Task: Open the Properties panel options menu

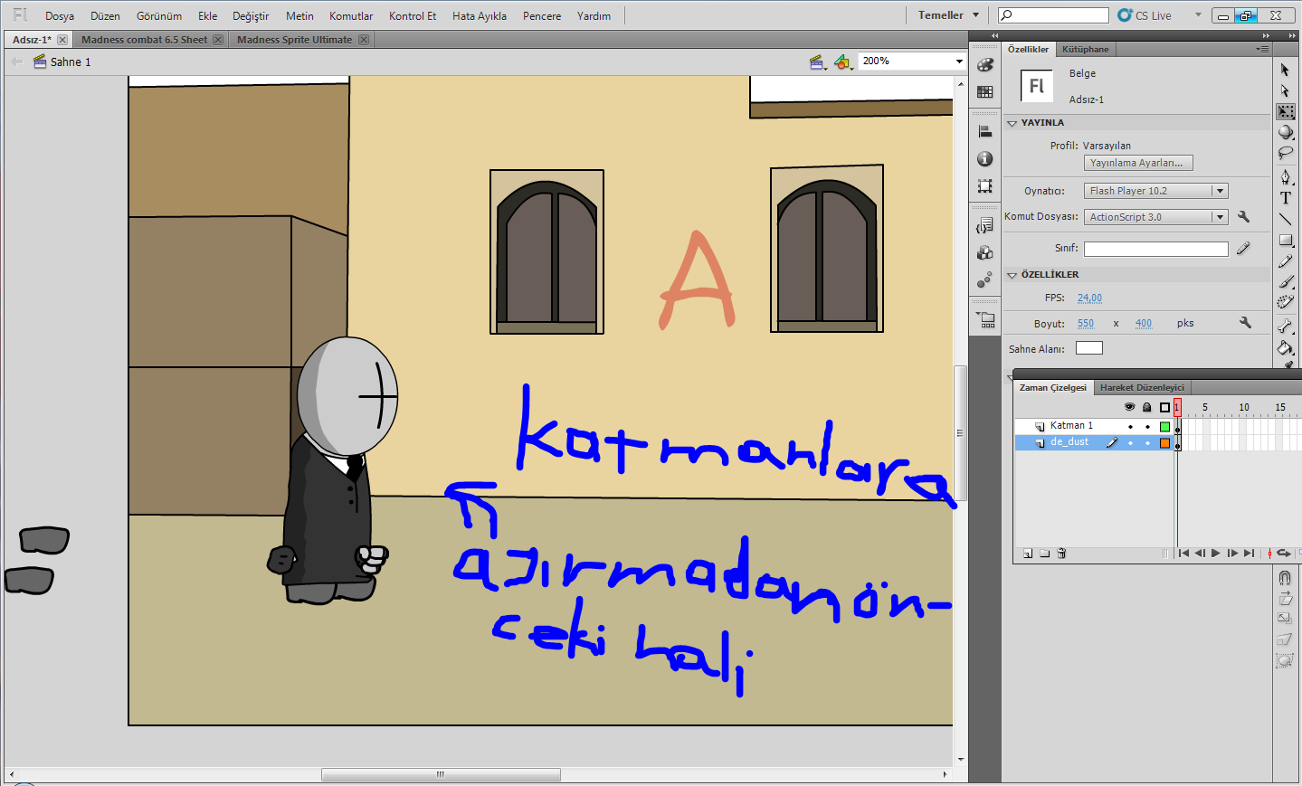Action: (x=1263, y=49)
